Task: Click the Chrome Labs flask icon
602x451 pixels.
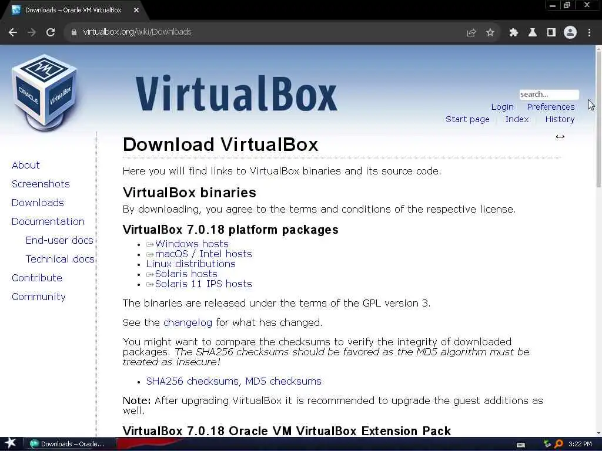Action: [532, 33]
